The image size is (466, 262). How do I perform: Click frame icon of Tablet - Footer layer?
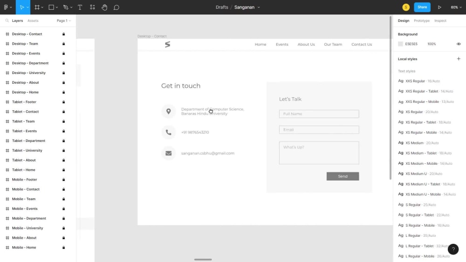pyautogui.click(x=7, y=102)
